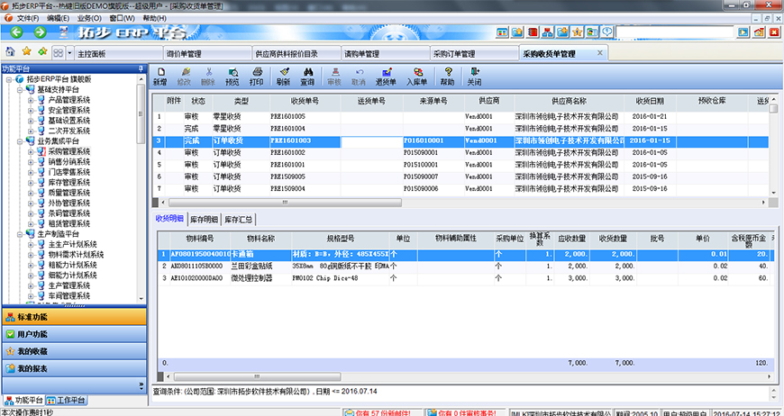This screenshot has height=416, width=784.
Task: Select receipt row PRE1601005 in the list
Action: tap(288, 117)
